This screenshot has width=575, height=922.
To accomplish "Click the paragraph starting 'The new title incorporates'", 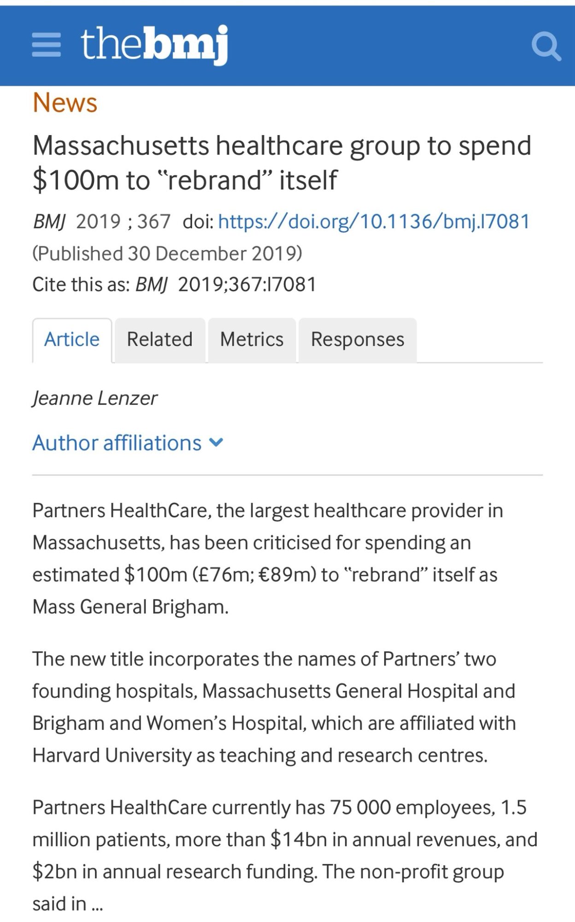I will (274, 707).
